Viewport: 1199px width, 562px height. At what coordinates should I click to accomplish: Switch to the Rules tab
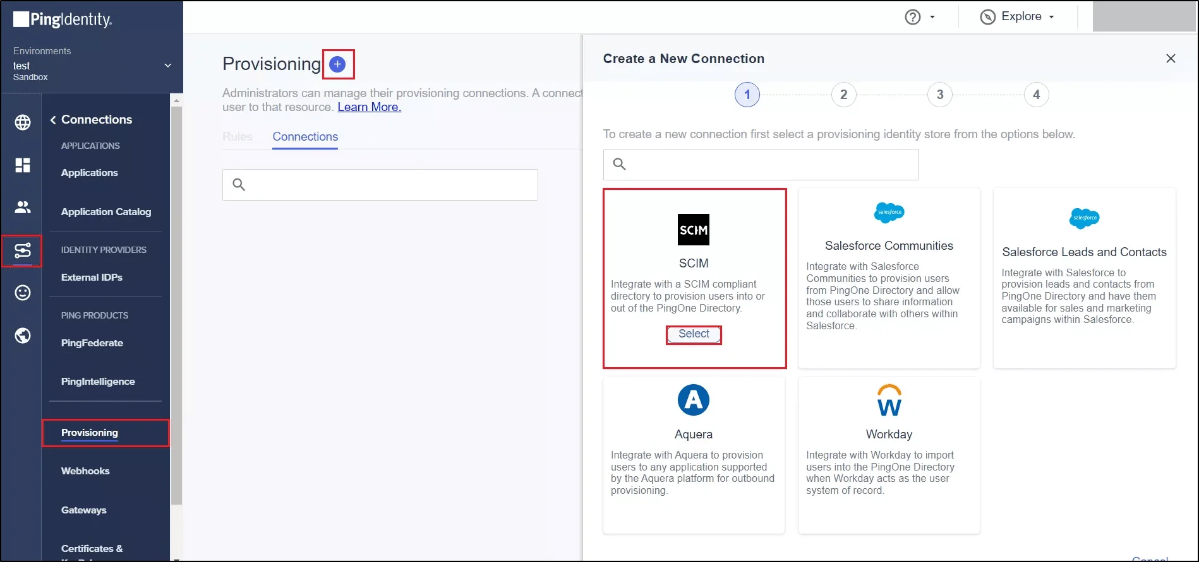pos(238,137)
